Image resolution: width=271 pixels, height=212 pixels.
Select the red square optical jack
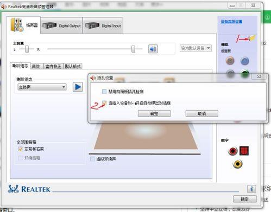pyautogui.click(x=244, y=151)
